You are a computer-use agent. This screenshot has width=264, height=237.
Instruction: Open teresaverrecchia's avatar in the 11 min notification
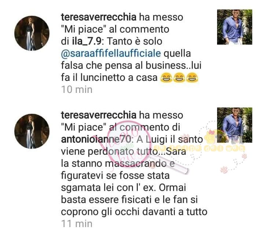(x=32, y=131)
